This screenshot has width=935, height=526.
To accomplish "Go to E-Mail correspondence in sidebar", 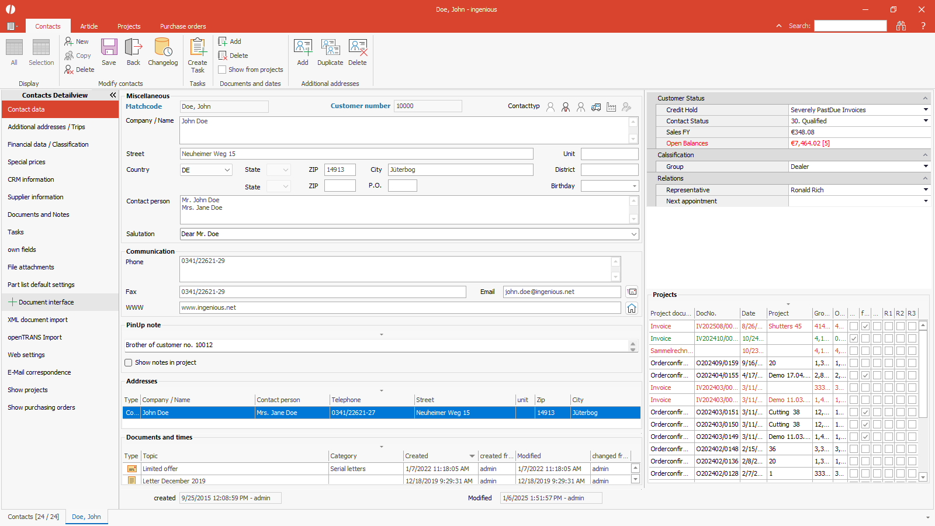I will coord(39,372).
